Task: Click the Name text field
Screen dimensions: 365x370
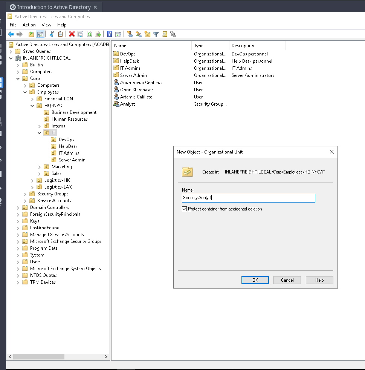Action: click(248, 198)
